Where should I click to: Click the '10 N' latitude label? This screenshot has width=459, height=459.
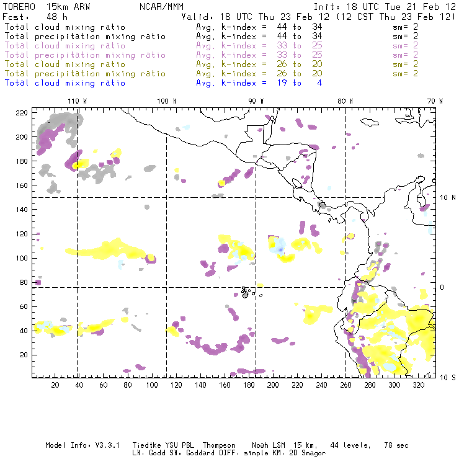pyautogui.click(x=448, y=198)
